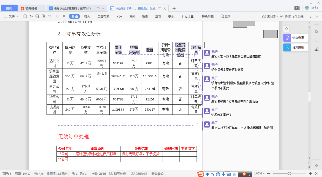322x177 pixels.
Task: Click commenter avatar on first comment
Action: tap(207, 53)
